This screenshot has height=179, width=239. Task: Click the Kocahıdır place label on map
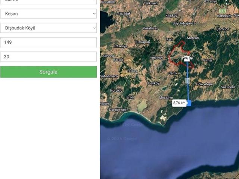[x=109, y=2]
